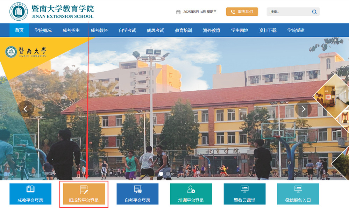Image resolution: width=349 pixels, height=208 pixels.
Task: Open the 自学考试 menu item
Action: click(x=127, y=30)
